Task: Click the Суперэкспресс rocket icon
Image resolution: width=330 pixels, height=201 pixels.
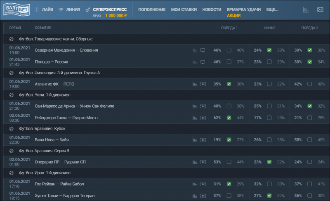Action: coord(88,9)
